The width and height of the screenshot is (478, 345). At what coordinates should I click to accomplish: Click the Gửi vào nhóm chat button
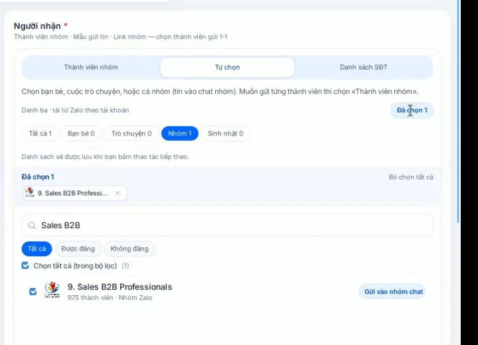[394, 292]
